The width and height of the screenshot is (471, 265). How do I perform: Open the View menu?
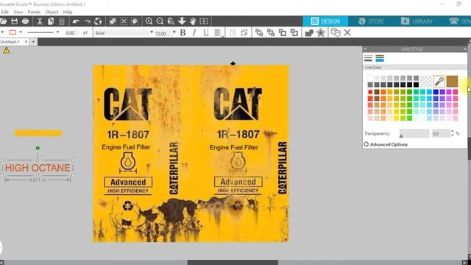(18, 12)
